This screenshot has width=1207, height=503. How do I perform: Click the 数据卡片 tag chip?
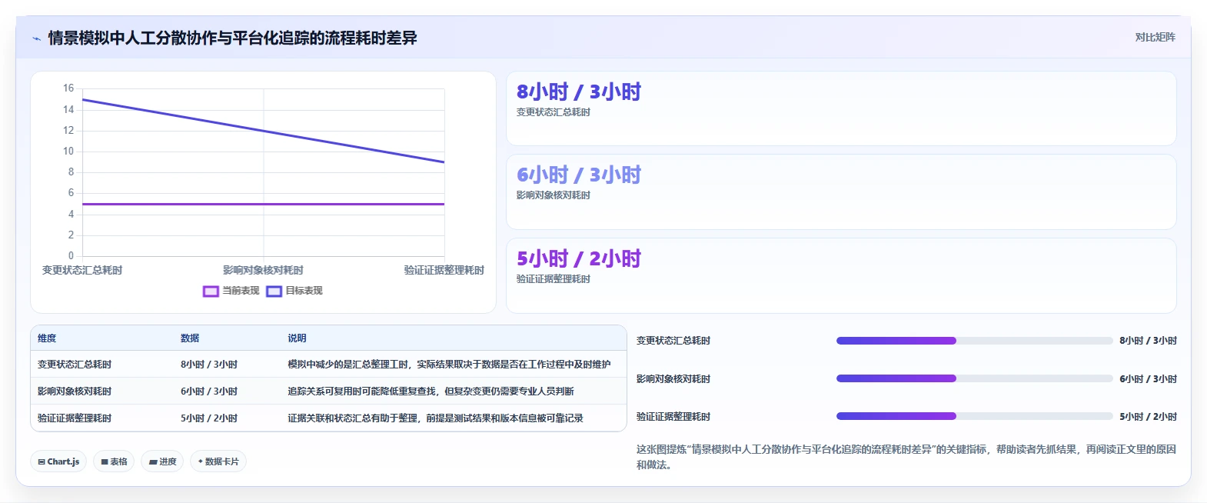(218, 461)
